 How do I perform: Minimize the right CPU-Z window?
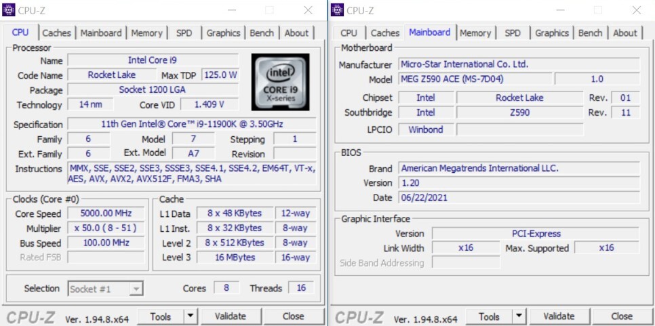pos(560,10)
